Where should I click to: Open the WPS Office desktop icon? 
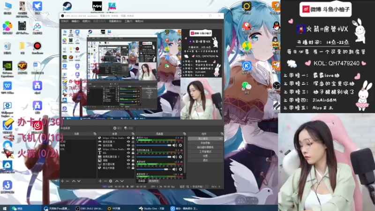tap(7, 88)
